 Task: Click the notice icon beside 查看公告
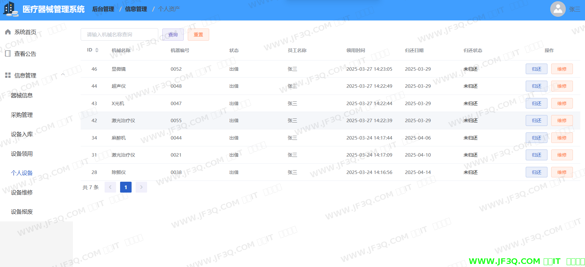(x=8, y=54)
